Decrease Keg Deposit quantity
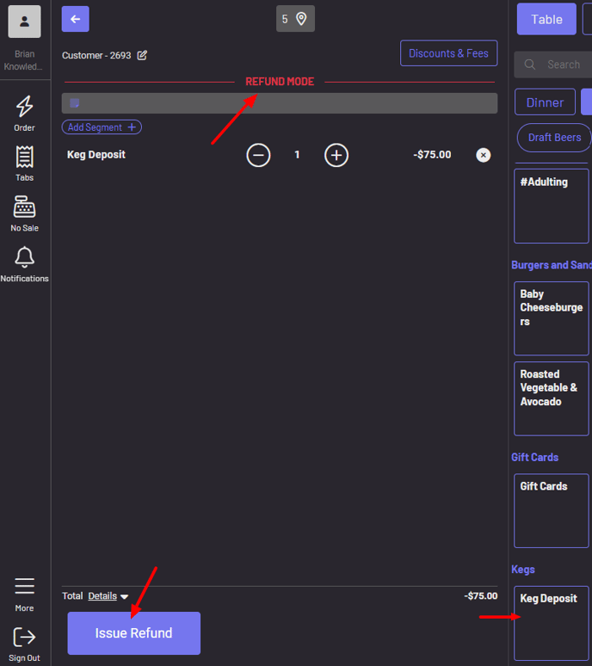The width and height of the screenshot is (592, 666). 258,155
